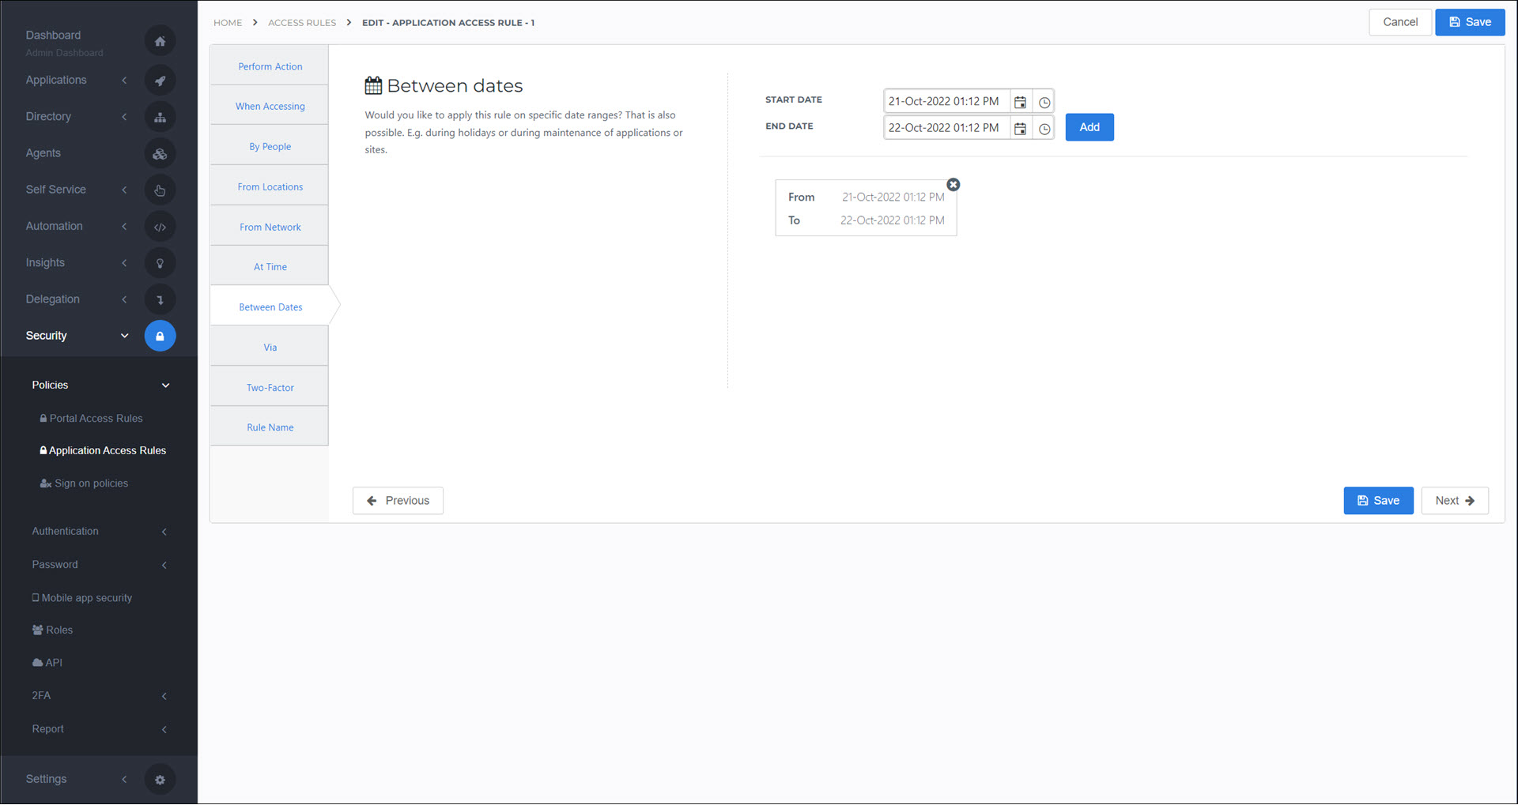Click the Security lock icon

point(160,336)
